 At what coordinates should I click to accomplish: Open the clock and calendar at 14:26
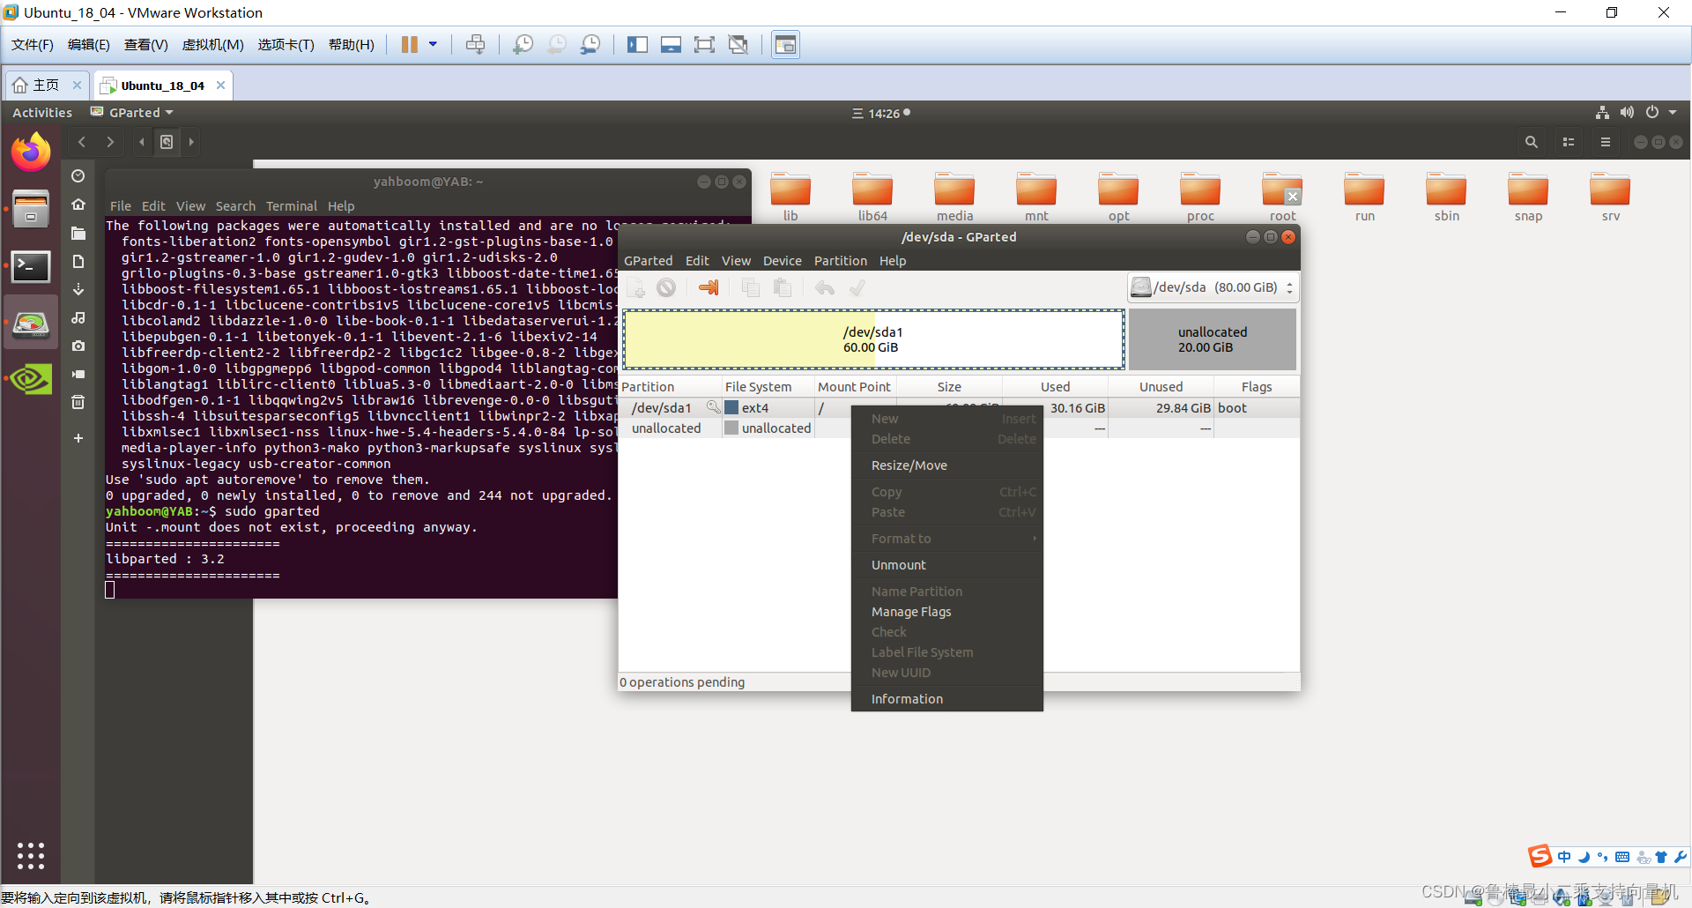click(x=881, y=114)
